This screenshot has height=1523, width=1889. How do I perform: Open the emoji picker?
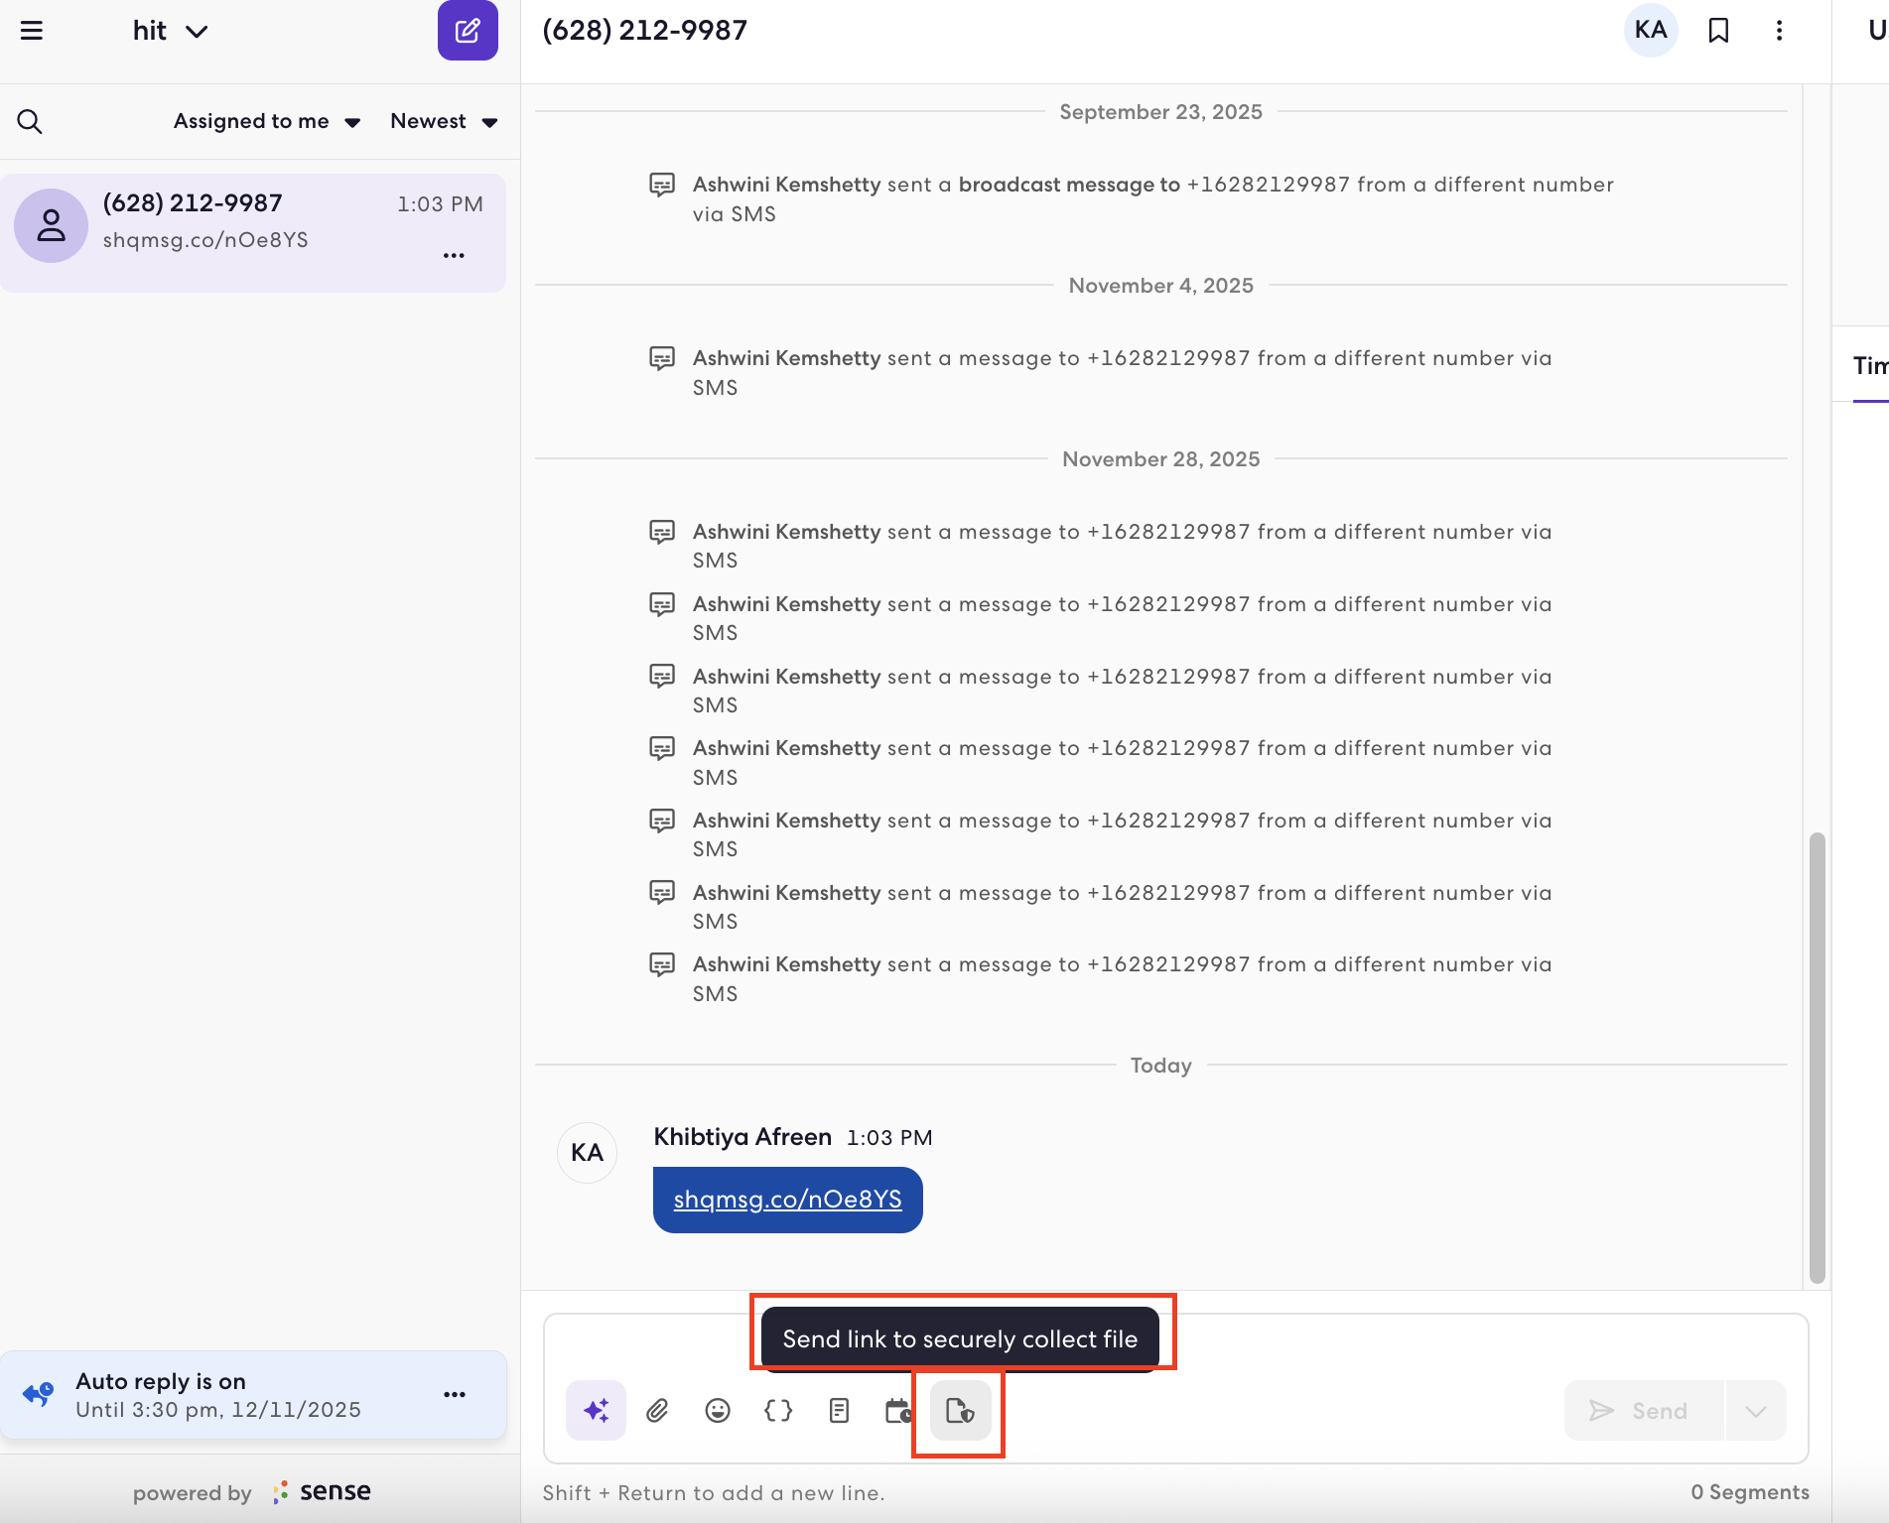coord(718,1410)
